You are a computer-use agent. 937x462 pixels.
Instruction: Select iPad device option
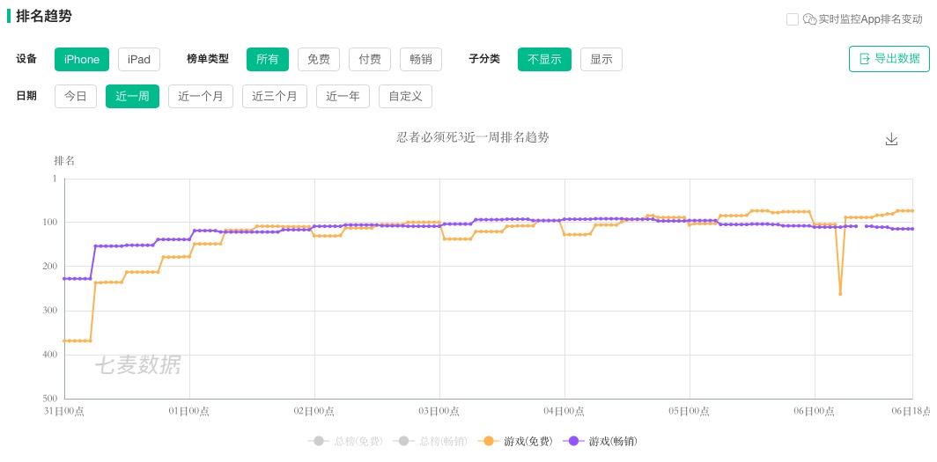pyautogui.click(x=139, y=59)
